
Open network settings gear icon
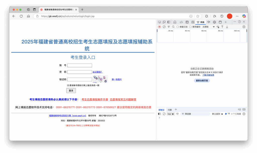[244, 27]
